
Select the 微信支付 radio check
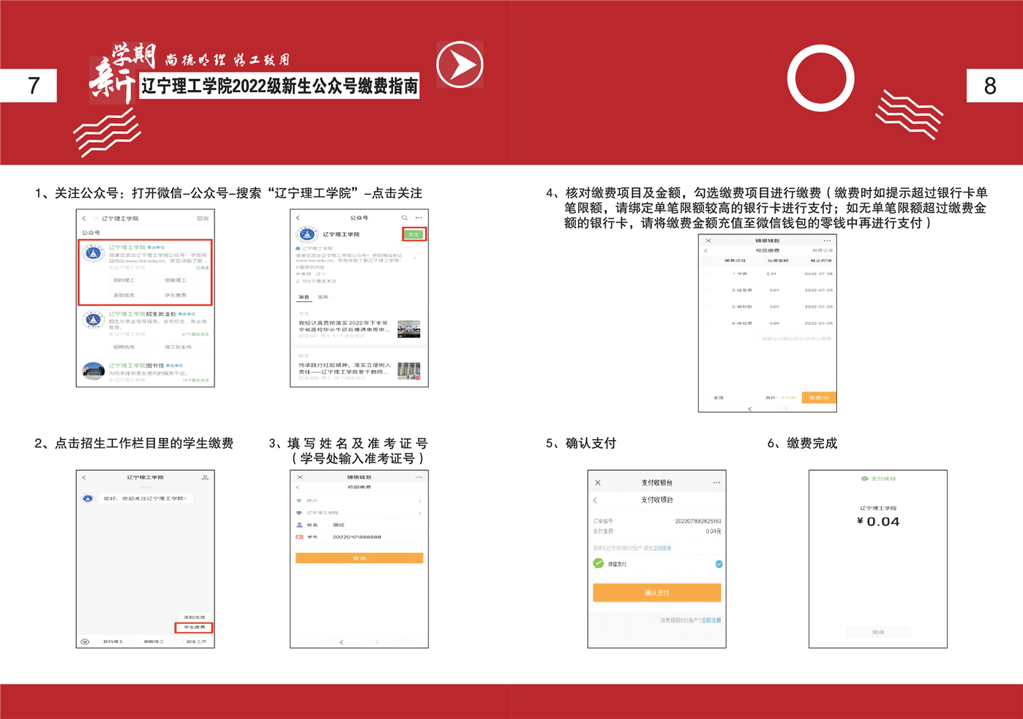pos(719,564)
